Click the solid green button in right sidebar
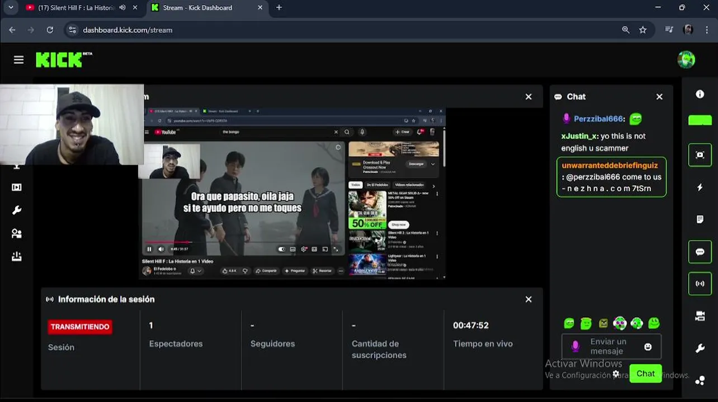 (x=700, y=120)
